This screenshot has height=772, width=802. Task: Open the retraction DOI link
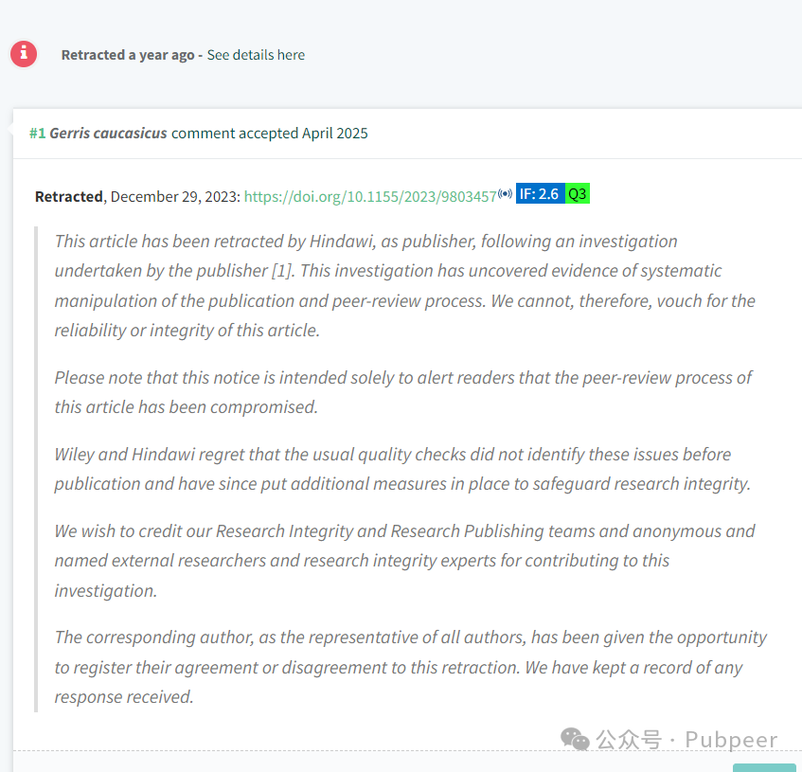[x=370, y=196]
